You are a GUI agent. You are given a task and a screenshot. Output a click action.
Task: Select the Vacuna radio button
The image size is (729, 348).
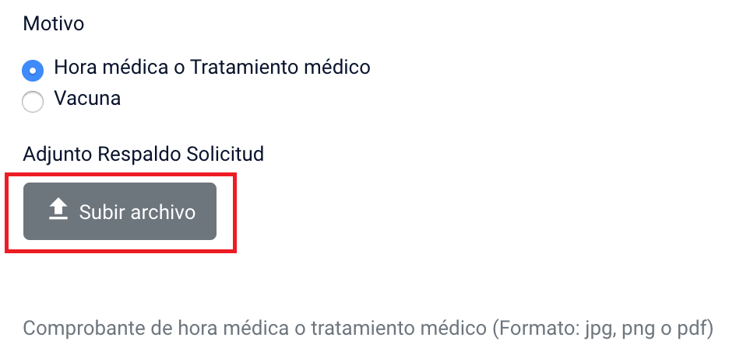tap(33, 102)
